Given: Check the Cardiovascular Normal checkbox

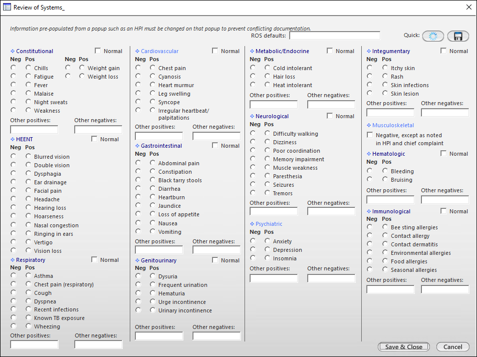Looking at the screenshot, I should (x=215, y=51).
